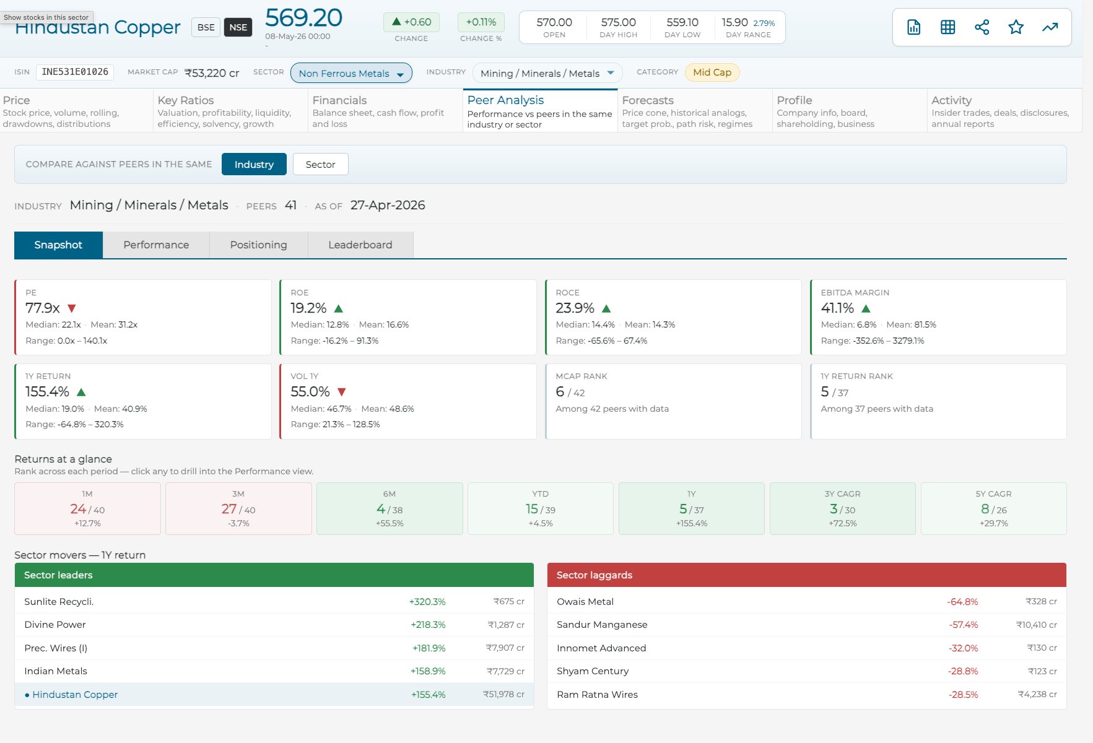Click the market cap value ₹53,220 cr
1093x743 pixels.
pos(212,73)
